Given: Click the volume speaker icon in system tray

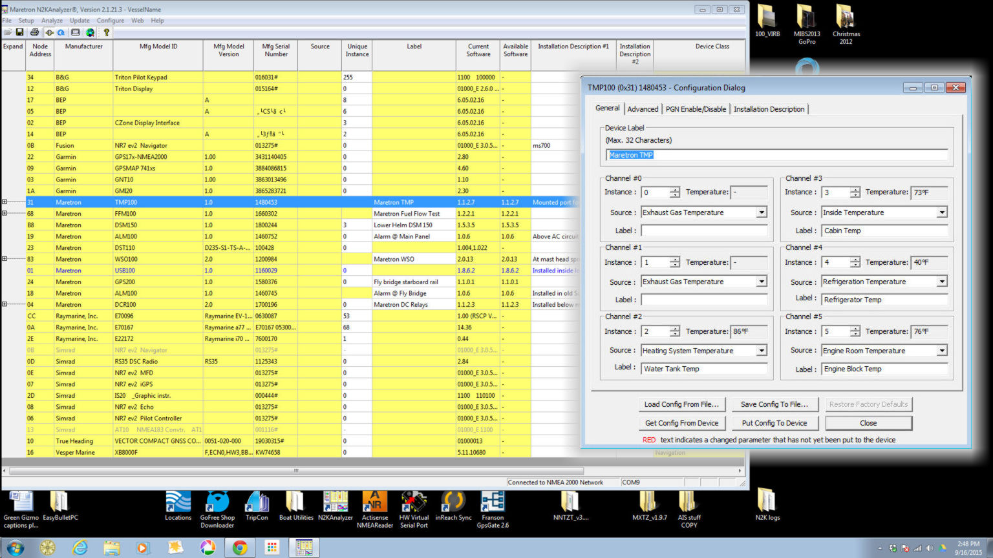Looking at the screenshot, I should click(x=929, y=548).
